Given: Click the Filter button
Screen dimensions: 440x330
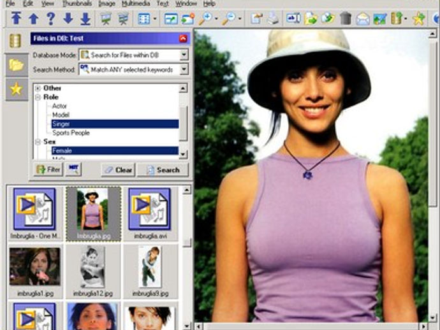Looking at the screenshot, I should point(48,169).
